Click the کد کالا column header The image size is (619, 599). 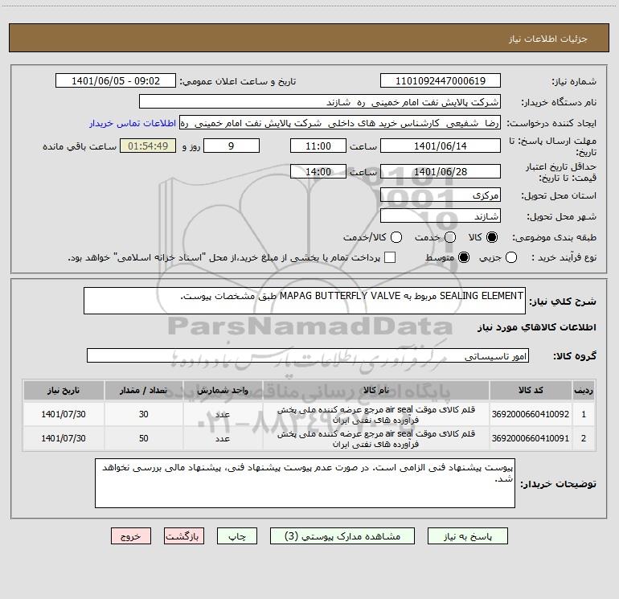coord(531,391)
